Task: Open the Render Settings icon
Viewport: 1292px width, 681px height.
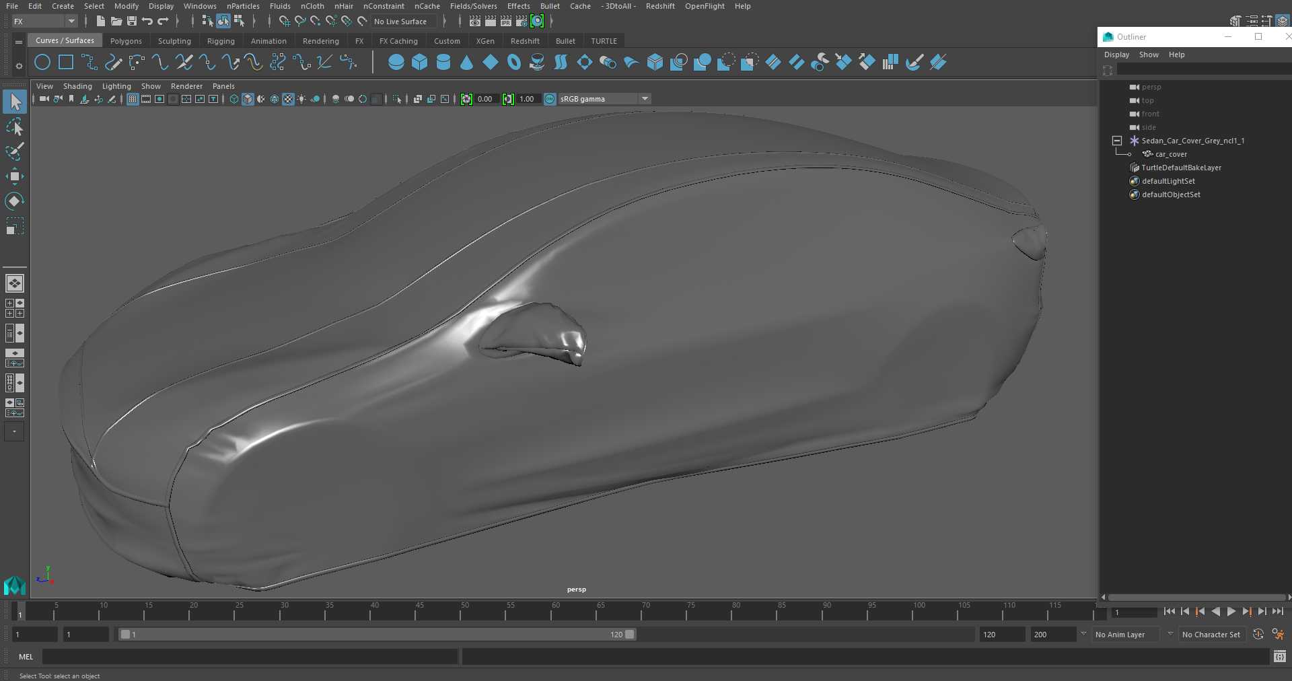Action: coord(522,22)
